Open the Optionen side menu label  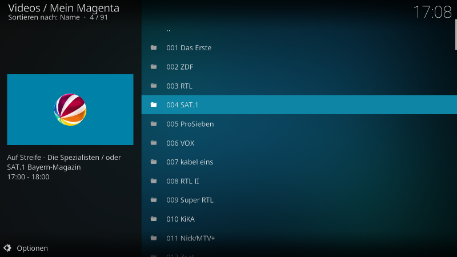[33, 248]
